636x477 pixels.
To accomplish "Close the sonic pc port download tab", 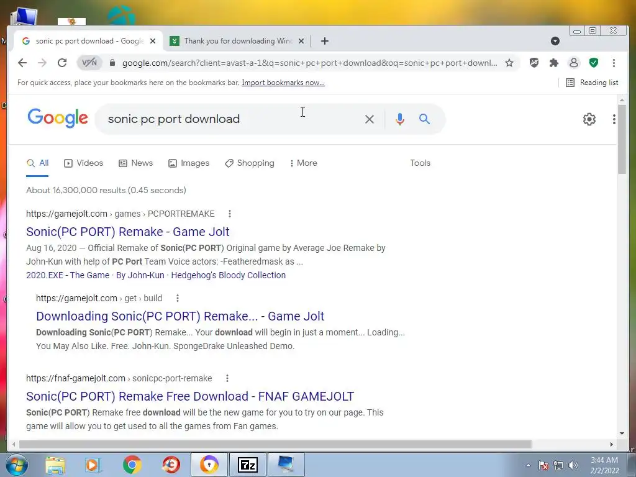I will [x=153, y=41].
